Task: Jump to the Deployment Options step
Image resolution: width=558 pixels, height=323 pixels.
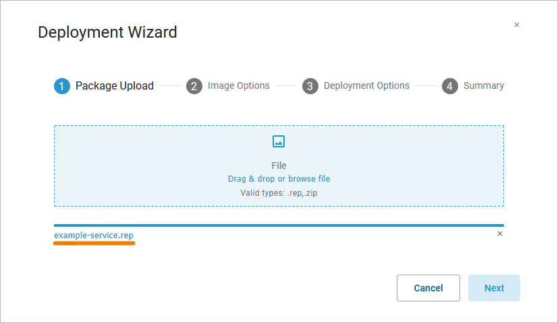Action: tap(366, 86)
